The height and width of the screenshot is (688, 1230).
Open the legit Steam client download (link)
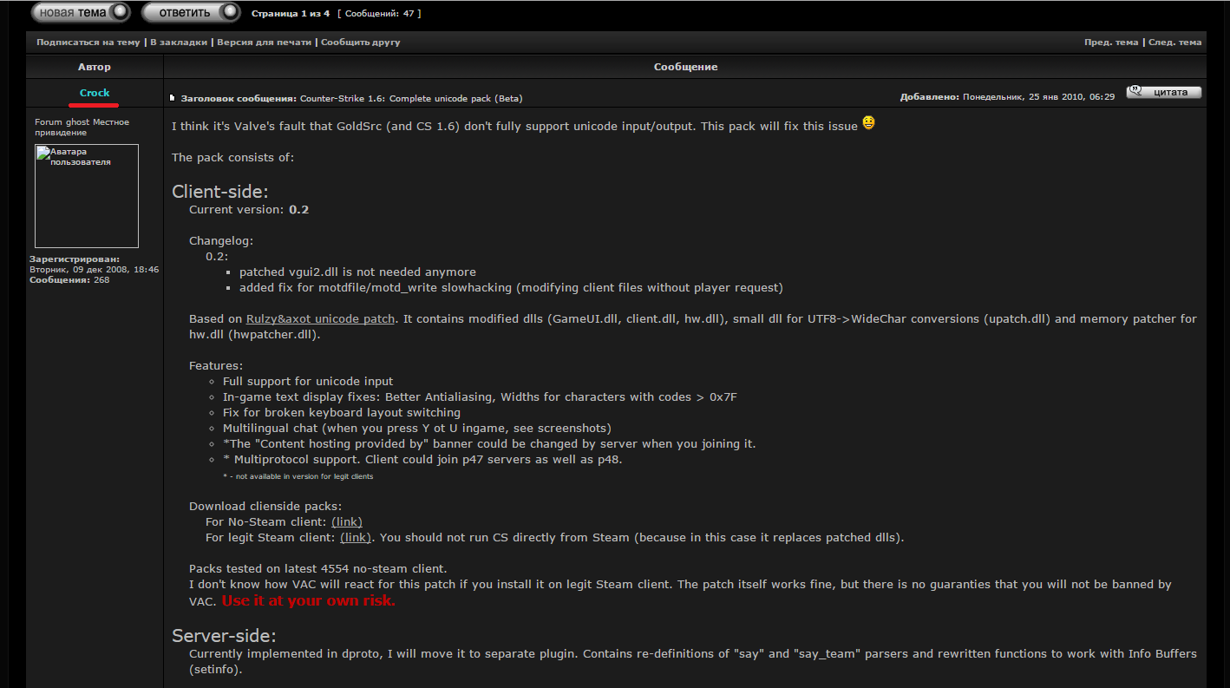click(356, 537)
